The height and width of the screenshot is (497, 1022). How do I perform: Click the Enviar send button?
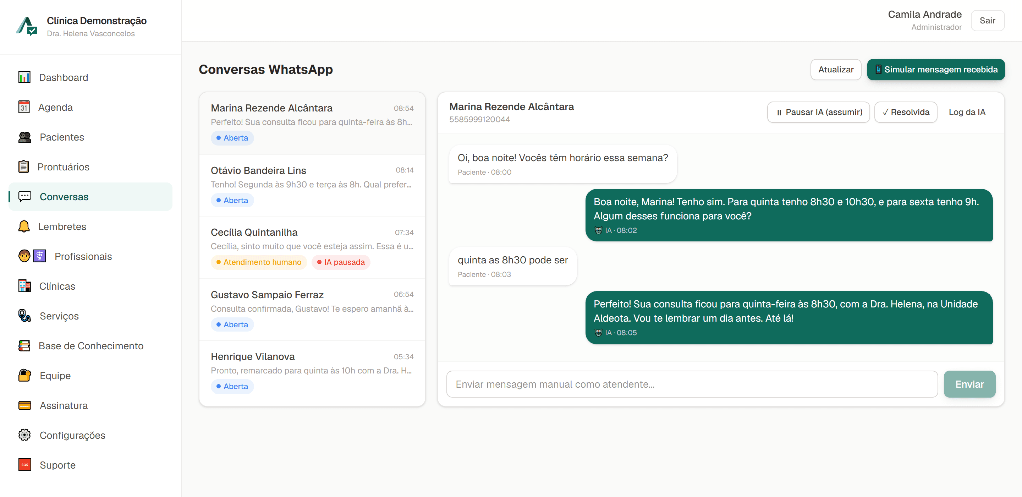tap(969, 384)
